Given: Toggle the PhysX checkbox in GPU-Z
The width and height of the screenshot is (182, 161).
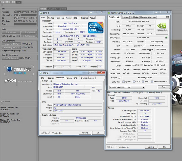Looking at the screenshot, I should 143,82.
